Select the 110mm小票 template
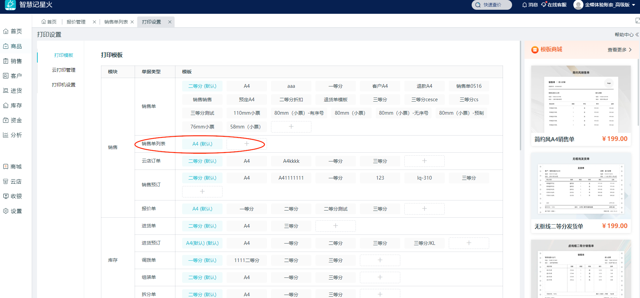Image resolution: width=640 pixels, height=298 pixels. 247,113
